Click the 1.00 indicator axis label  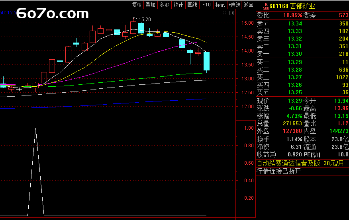[x=249, y=128]
